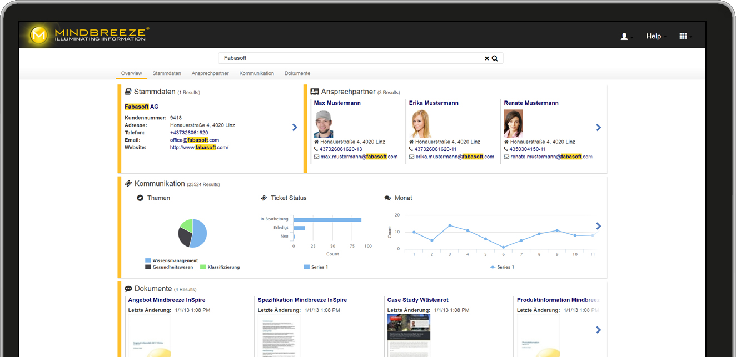The image size is (736, 357).
Task: Open the Fabasoft AG record title
Action: coord(141,107)
